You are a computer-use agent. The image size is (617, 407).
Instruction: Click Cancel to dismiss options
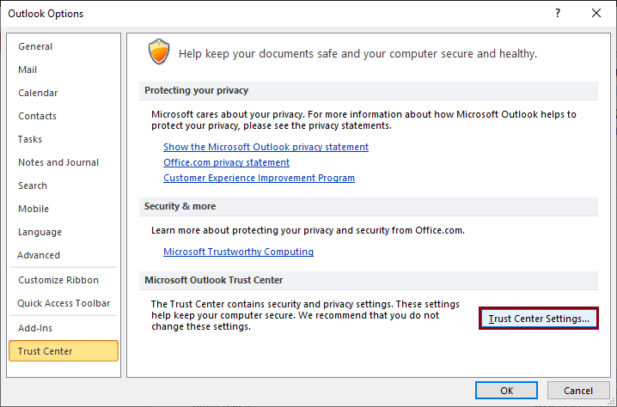click(x=578, y=391)
